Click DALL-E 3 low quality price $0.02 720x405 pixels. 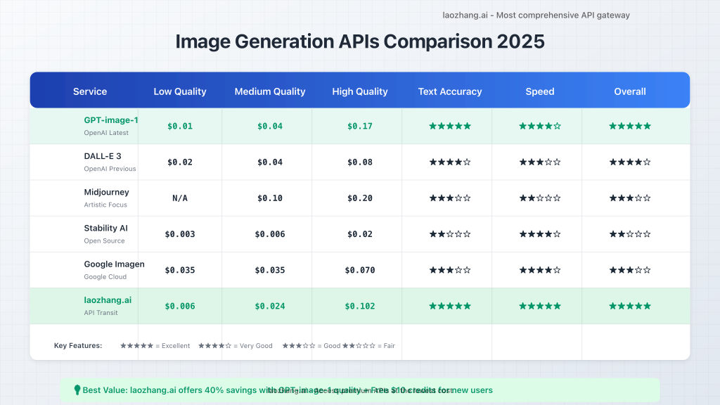pos(180,162)
